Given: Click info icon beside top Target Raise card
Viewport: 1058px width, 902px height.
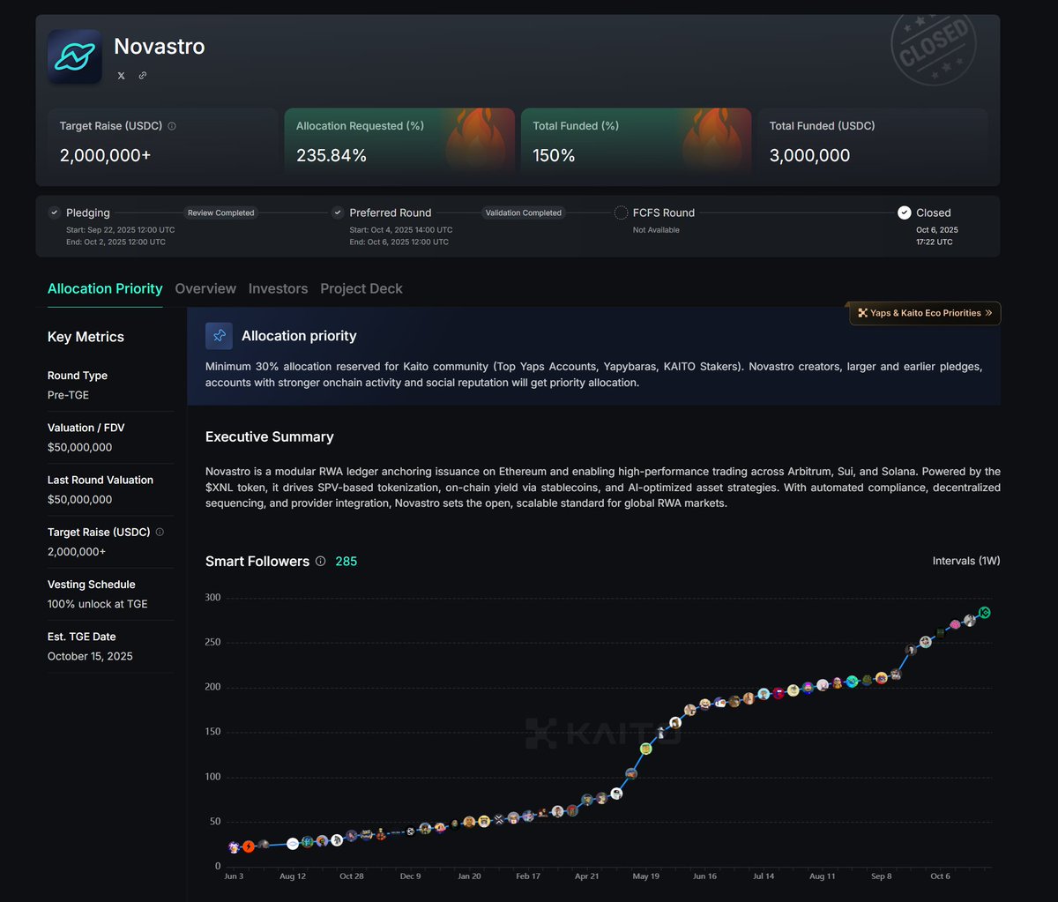Looking at the screenshot, I should (172, 126).
